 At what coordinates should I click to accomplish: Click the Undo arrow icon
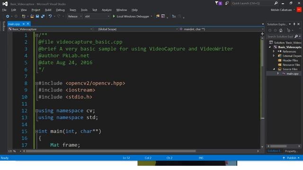click(50, 17)
